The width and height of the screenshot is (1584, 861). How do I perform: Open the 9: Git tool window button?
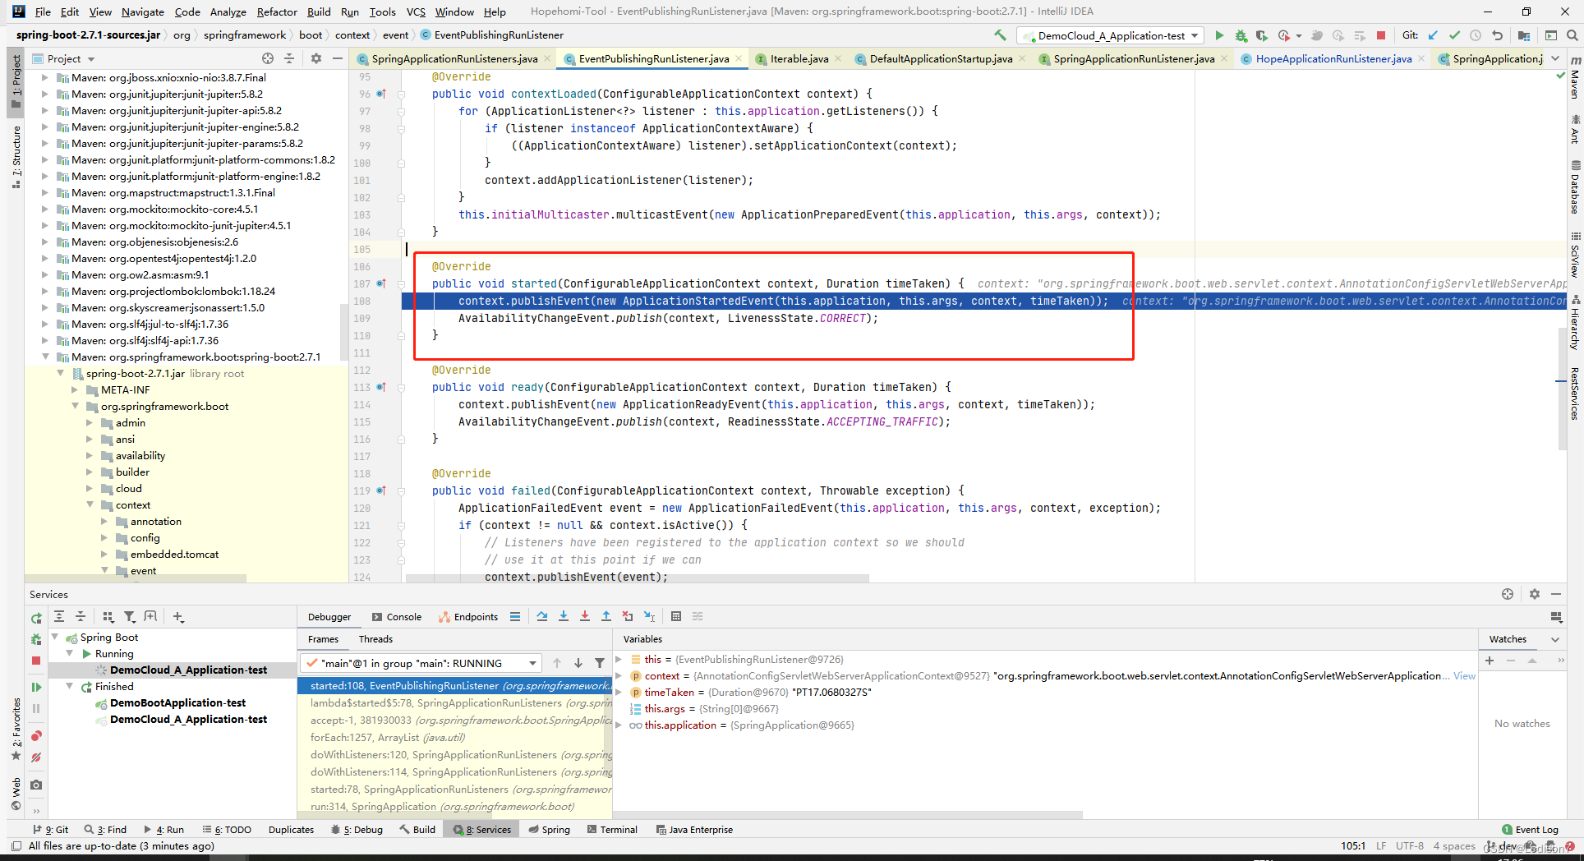point(51,830)
